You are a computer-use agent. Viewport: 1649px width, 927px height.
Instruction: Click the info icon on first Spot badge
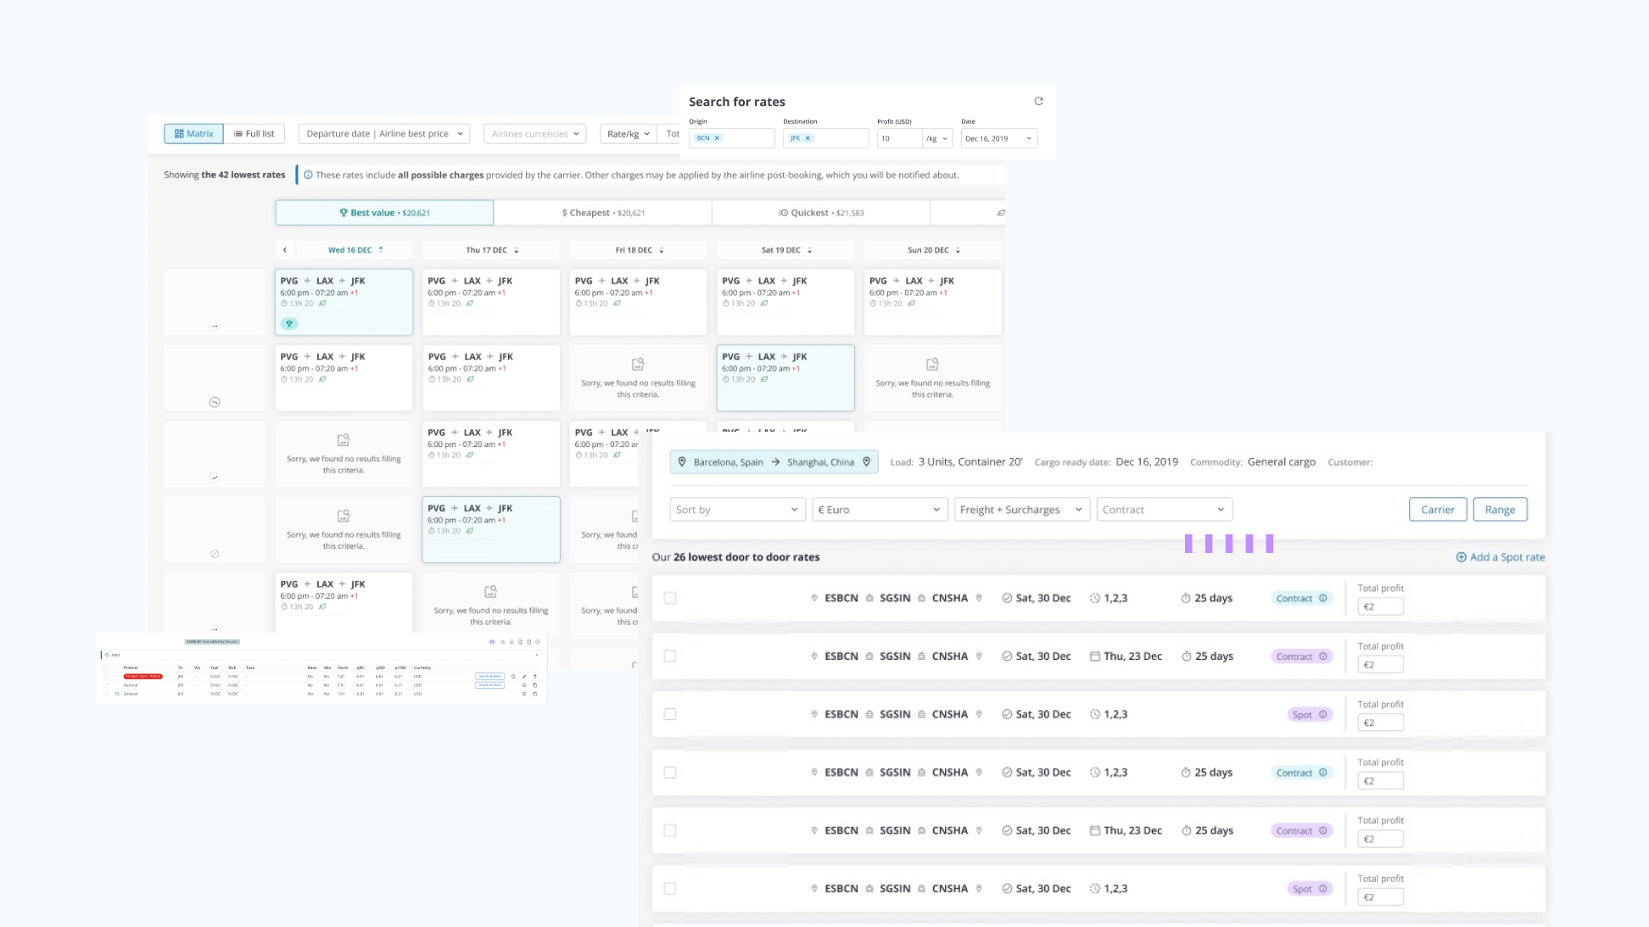1322,714
